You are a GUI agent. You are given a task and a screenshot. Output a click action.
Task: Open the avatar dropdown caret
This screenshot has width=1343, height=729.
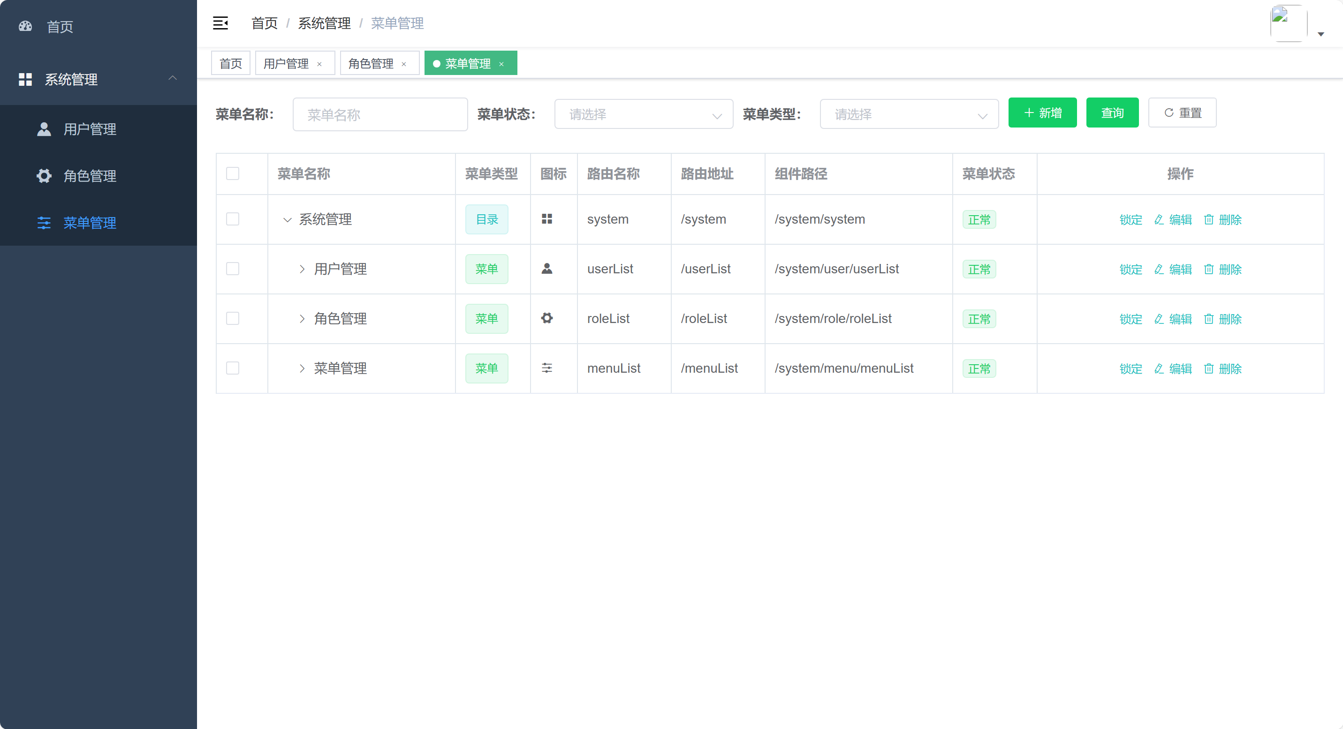point(1320,34)
